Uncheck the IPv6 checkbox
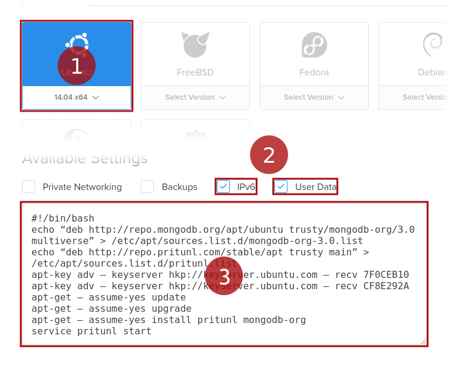Viewport: 449px width, 367px height. (223, 186)
